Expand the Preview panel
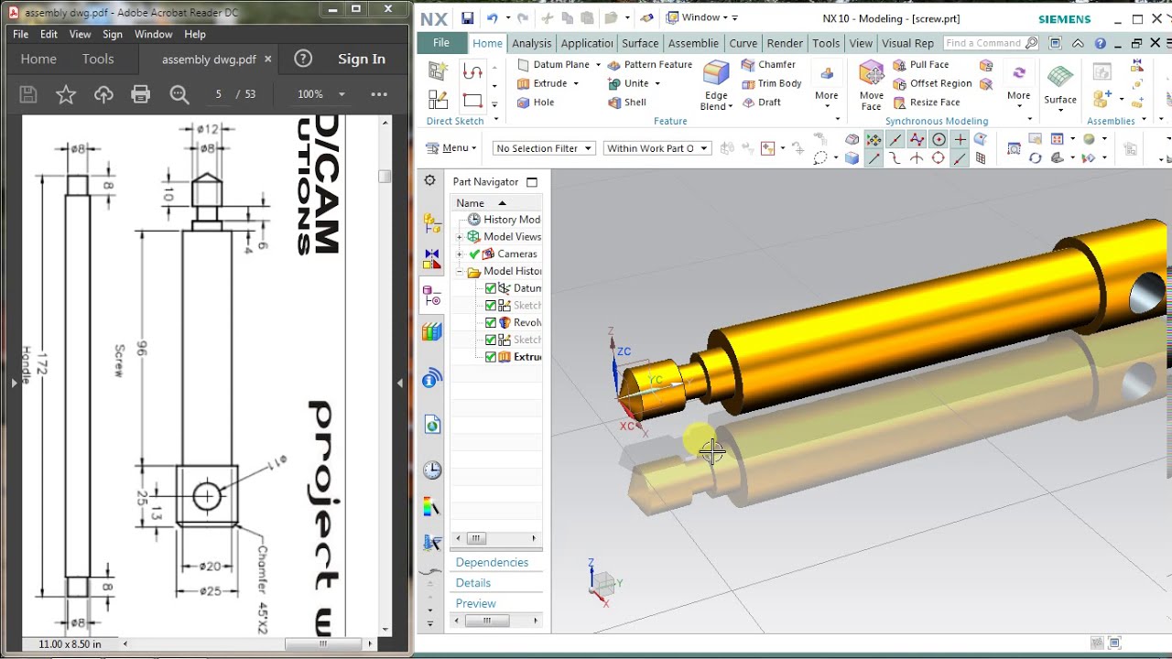The width and height of the screenshot is (1172, 659). click(x=476, y=603)
